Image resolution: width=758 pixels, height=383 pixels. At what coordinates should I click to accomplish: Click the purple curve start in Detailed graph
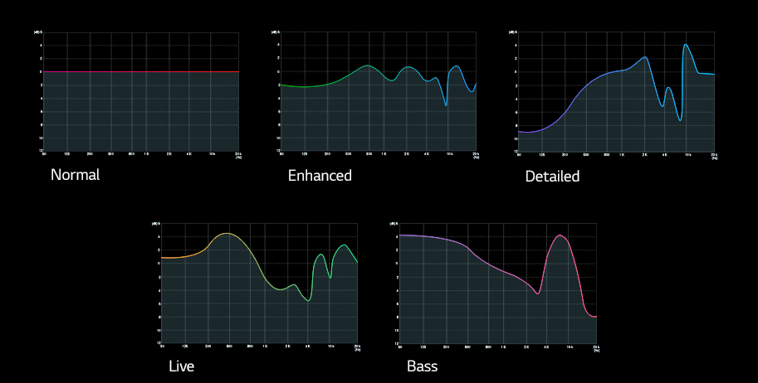point(521,132)
